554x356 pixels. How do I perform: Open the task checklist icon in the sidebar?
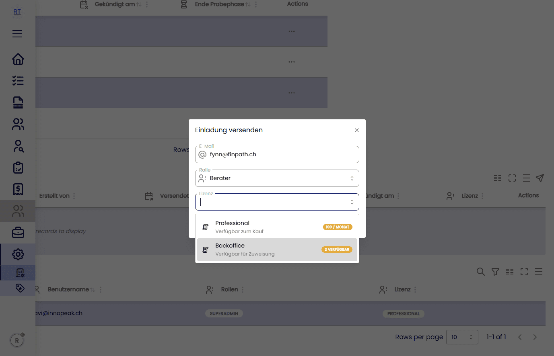(x=18, y=81)
